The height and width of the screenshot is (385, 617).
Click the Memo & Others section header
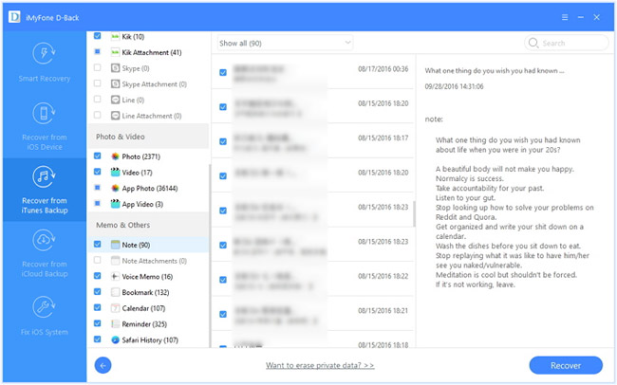tap(149, 225)
